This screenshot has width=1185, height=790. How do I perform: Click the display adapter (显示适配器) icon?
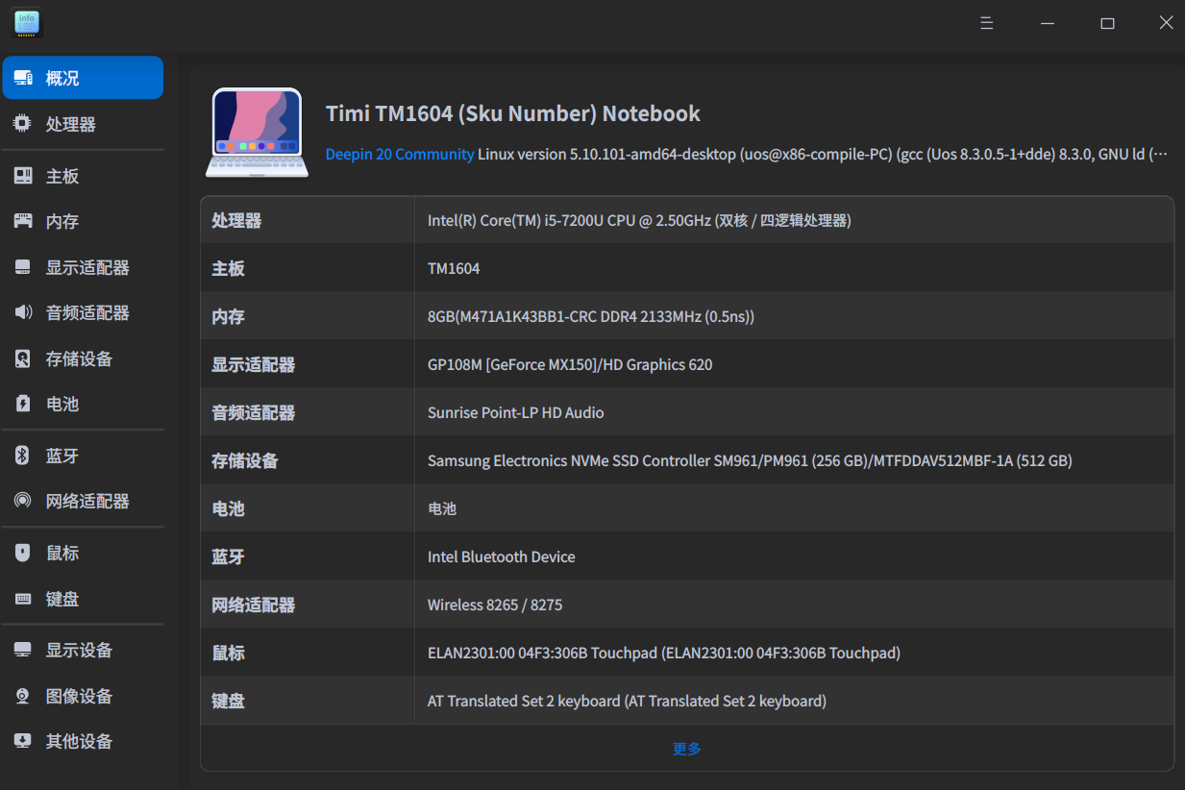tap(23, 267)
